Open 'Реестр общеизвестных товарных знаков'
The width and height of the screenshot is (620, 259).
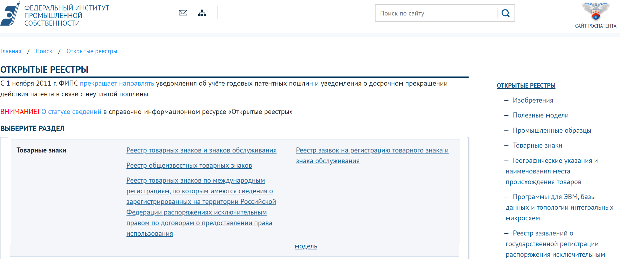[x=189, y=165]
